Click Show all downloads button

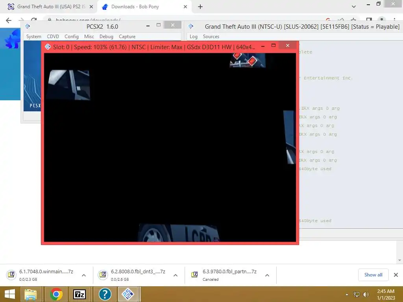coord(373,275)
